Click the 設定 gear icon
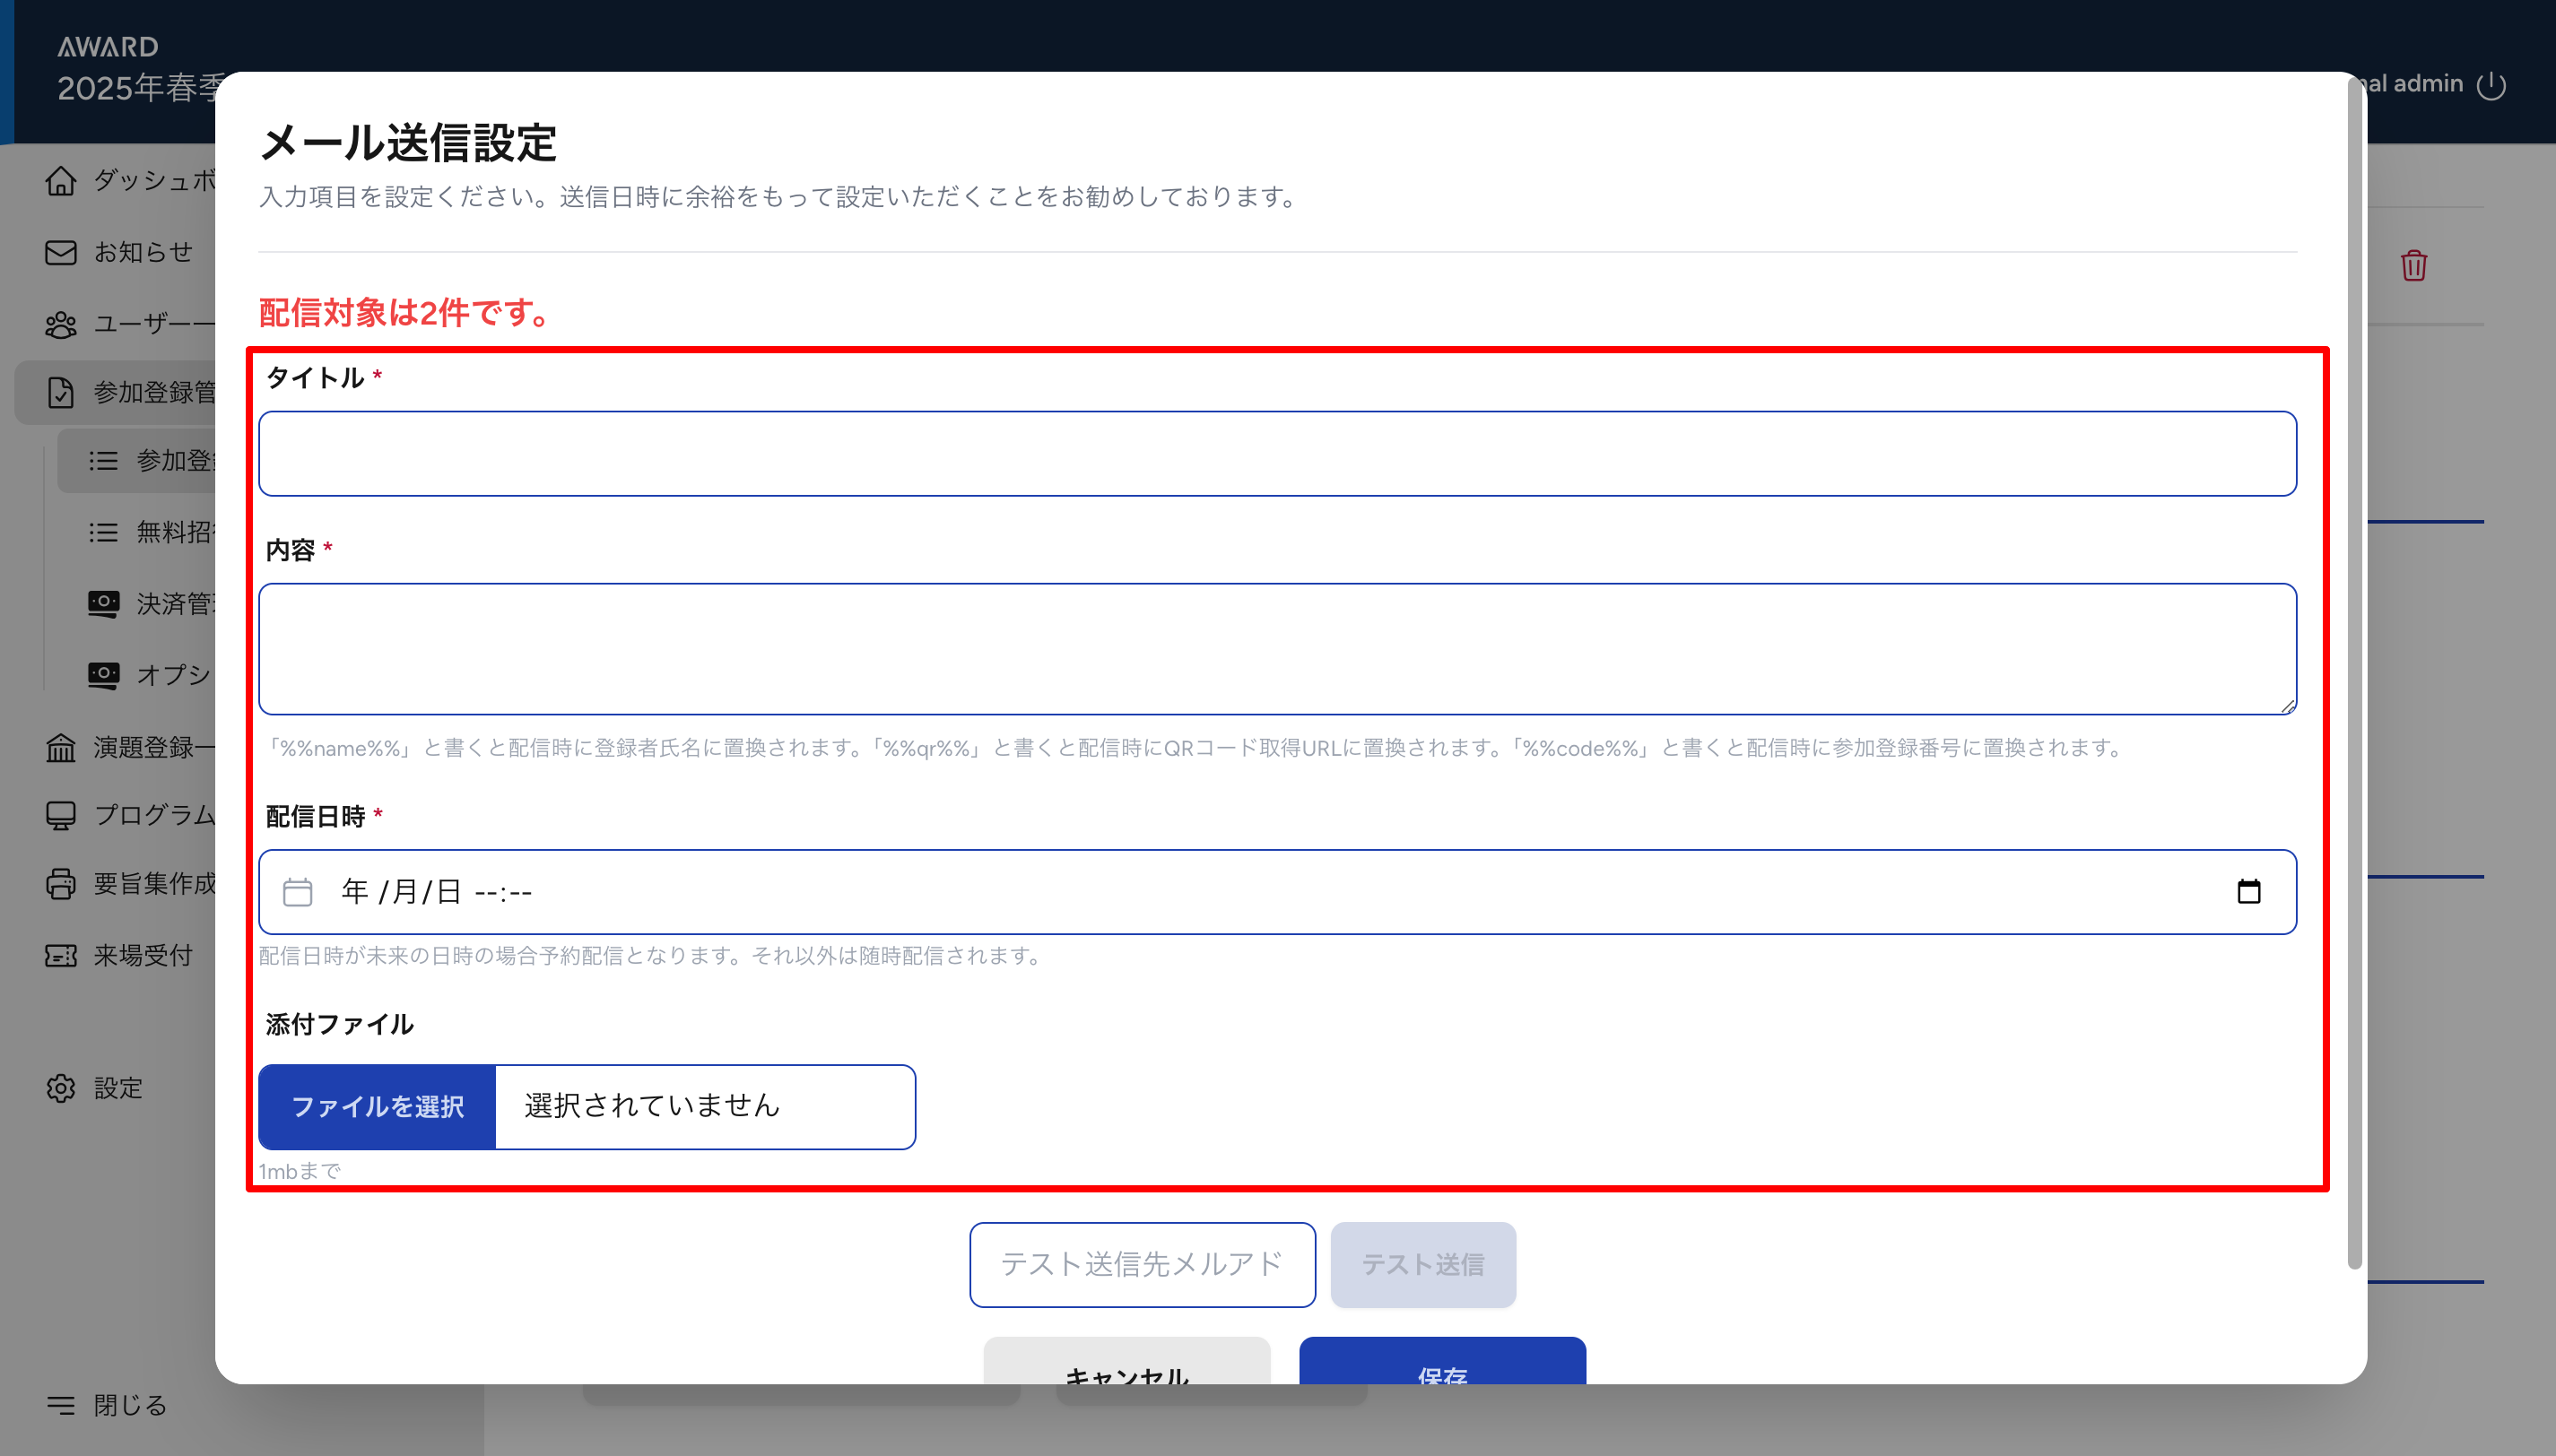 pos(61,1088)
